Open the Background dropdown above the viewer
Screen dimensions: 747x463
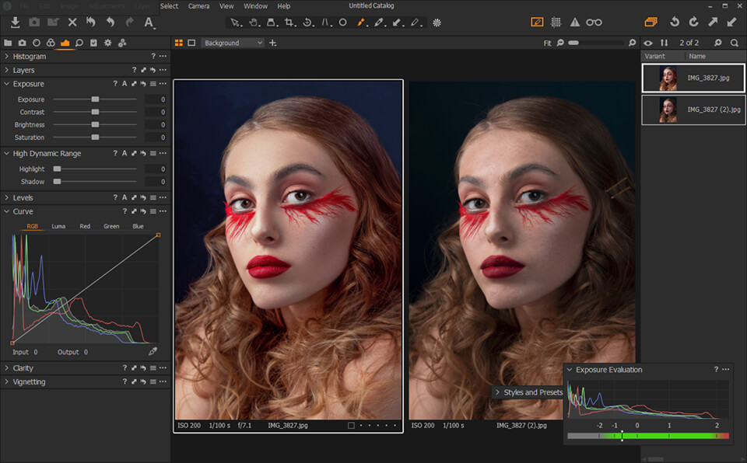pos(232,43)
